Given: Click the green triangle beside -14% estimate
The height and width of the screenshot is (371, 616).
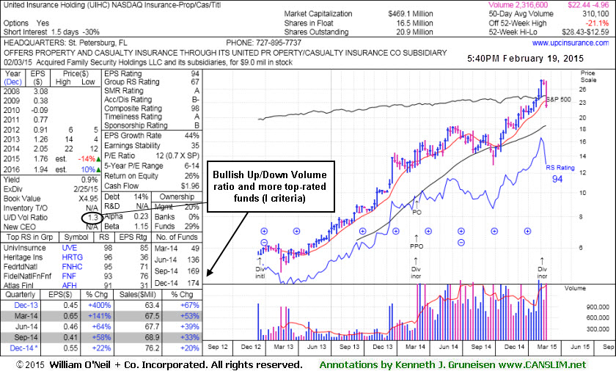Looking at the screenshot, I should (98, 159).
